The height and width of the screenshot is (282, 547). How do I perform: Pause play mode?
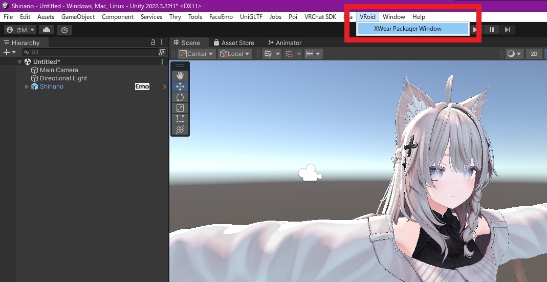492,30
